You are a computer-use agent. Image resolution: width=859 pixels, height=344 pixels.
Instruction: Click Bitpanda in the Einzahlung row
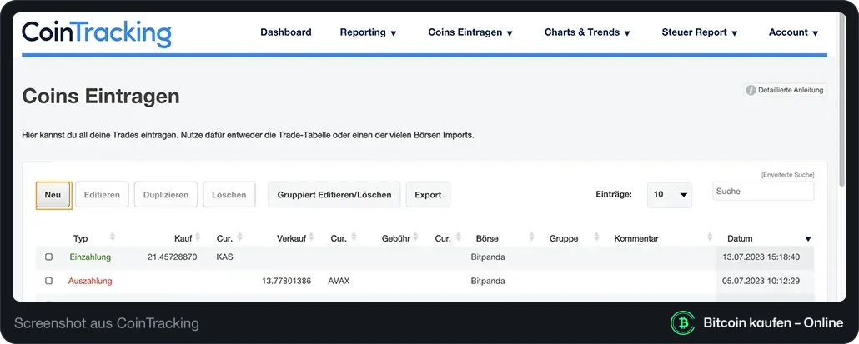click(x=488, y=257)
